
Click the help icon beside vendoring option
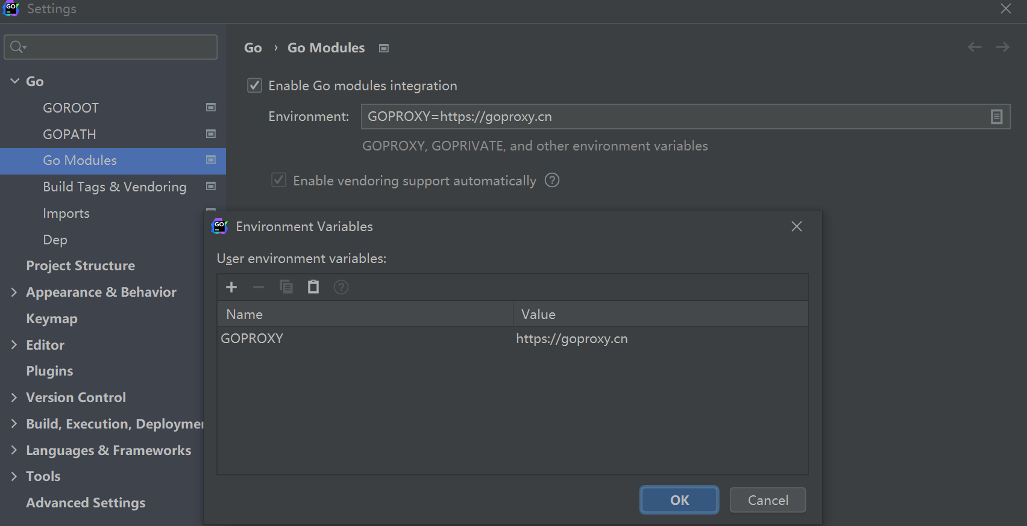click(552, 181)
